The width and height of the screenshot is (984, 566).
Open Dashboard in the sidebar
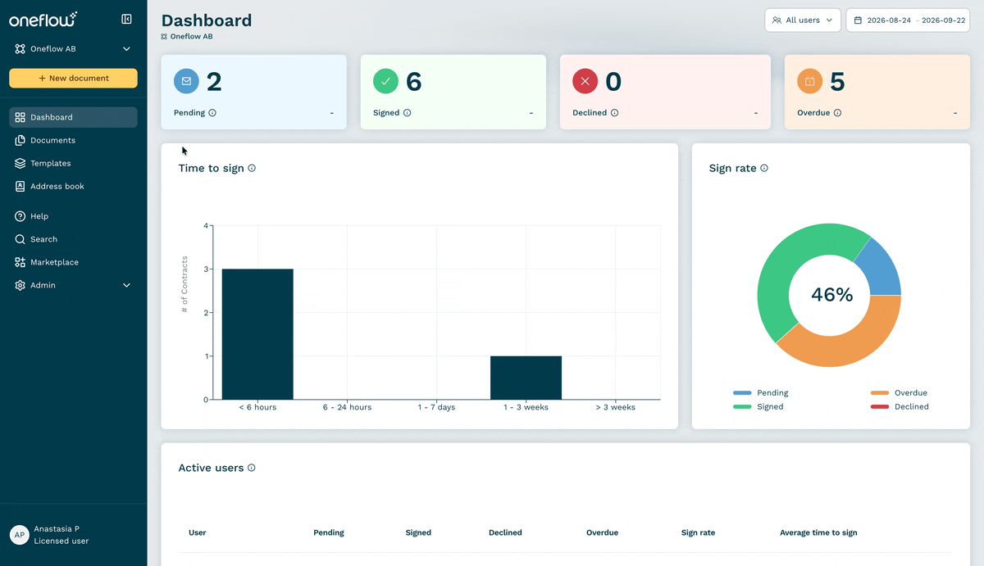(x=73, y=117)
